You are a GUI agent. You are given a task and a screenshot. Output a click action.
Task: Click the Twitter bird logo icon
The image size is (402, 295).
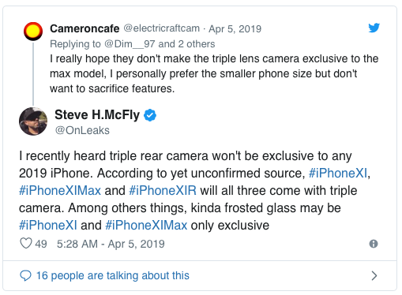[374, 28]
